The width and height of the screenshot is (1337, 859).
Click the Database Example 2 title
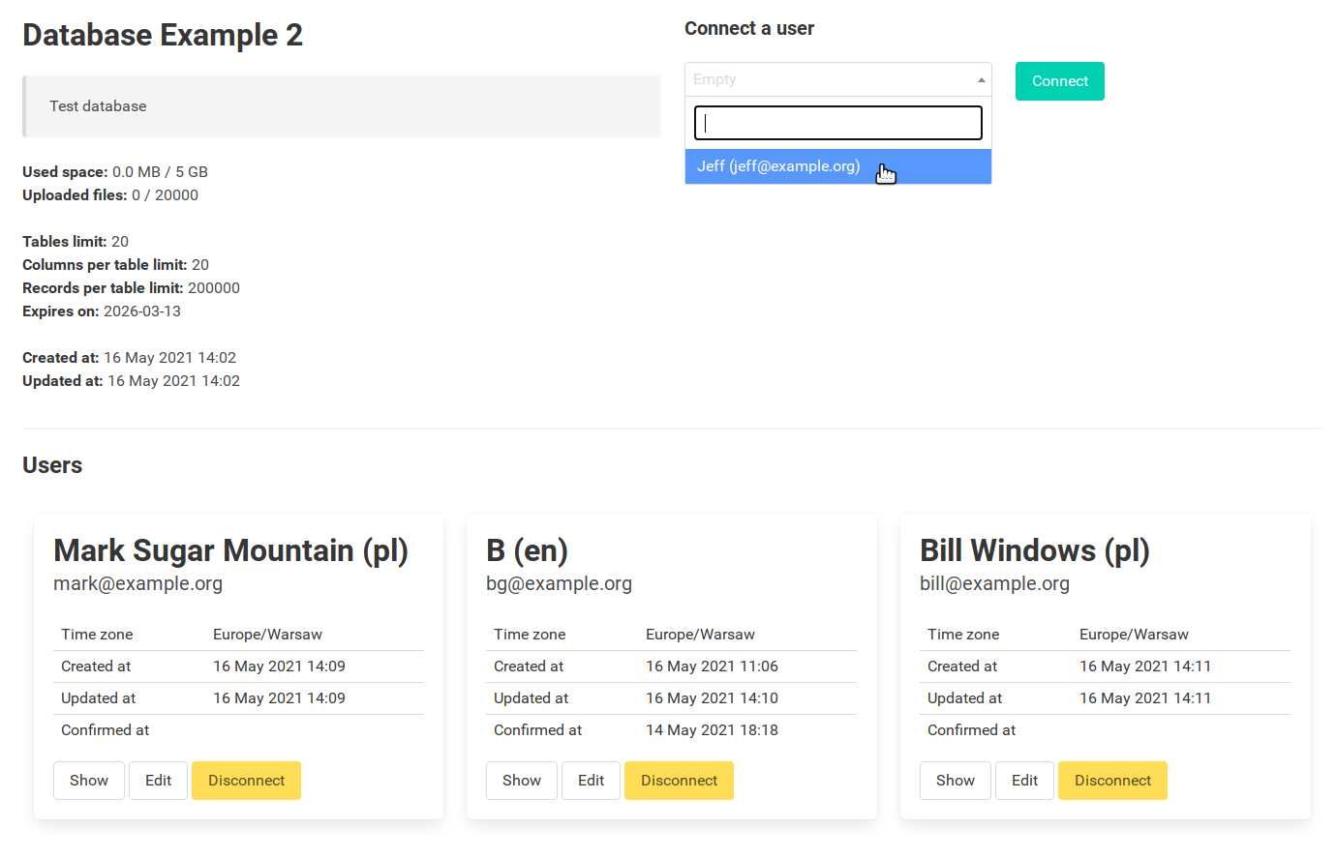click(x=163, y=35)
